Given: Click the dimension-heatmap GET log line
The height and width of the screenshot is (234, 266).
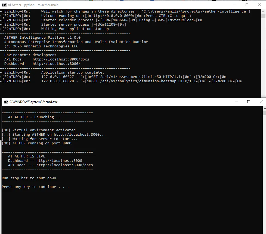Looking at the screenshot, I should [121, 81].
